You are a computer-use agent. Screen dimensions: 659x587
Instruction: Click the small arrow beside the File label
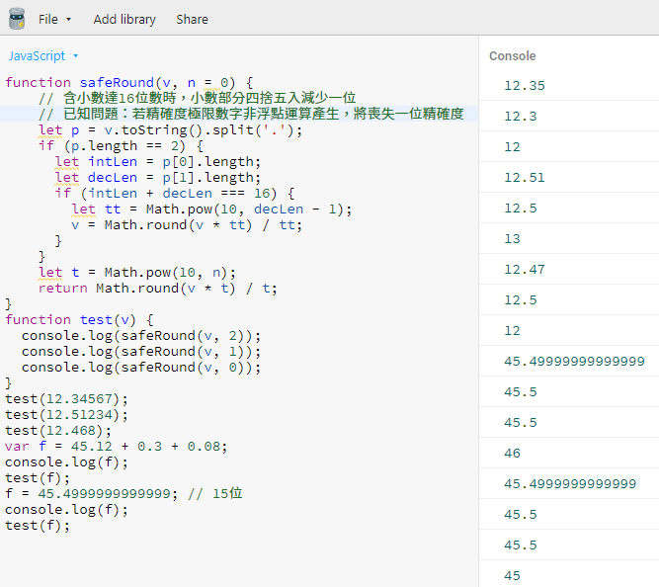coord(68,20)
